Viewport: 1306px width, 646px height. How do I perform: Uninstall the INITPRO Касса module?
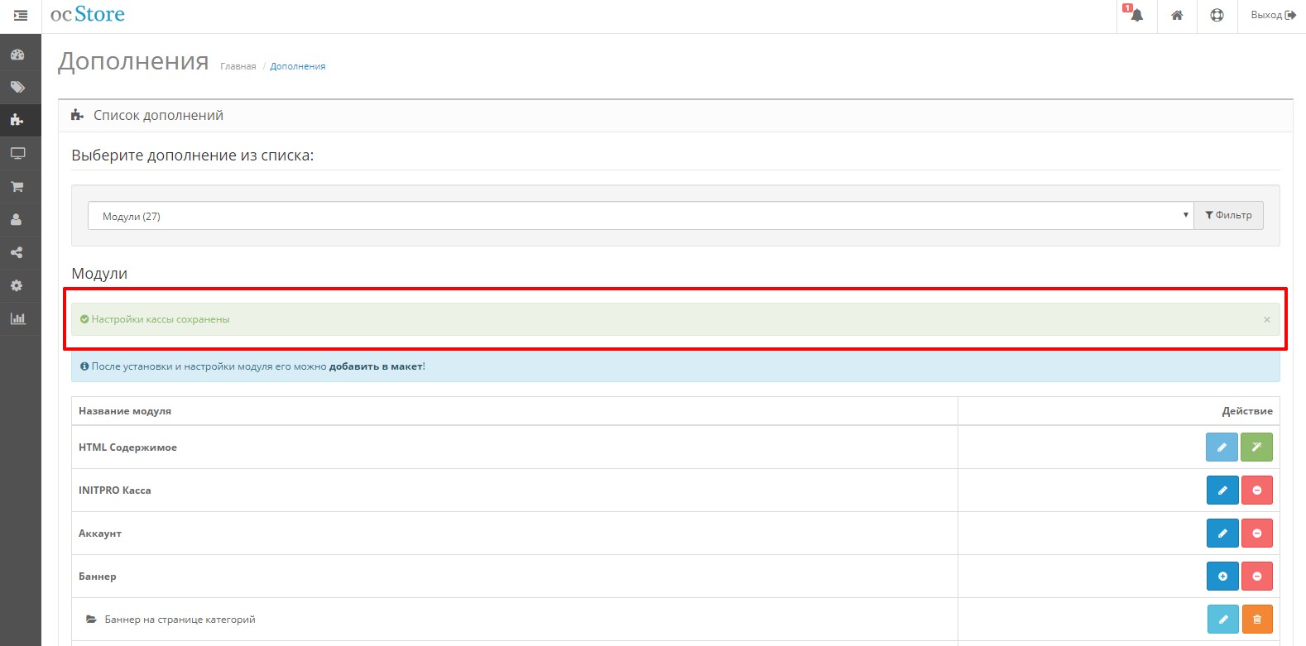coord(1256,490)
